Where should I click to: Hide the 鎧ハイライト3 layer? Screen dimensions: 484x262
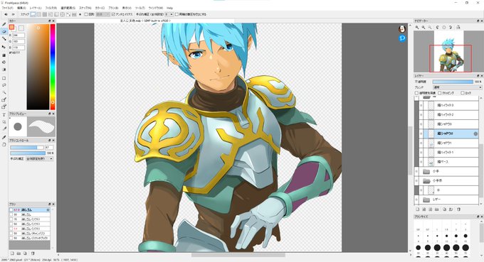coord(421,105)
